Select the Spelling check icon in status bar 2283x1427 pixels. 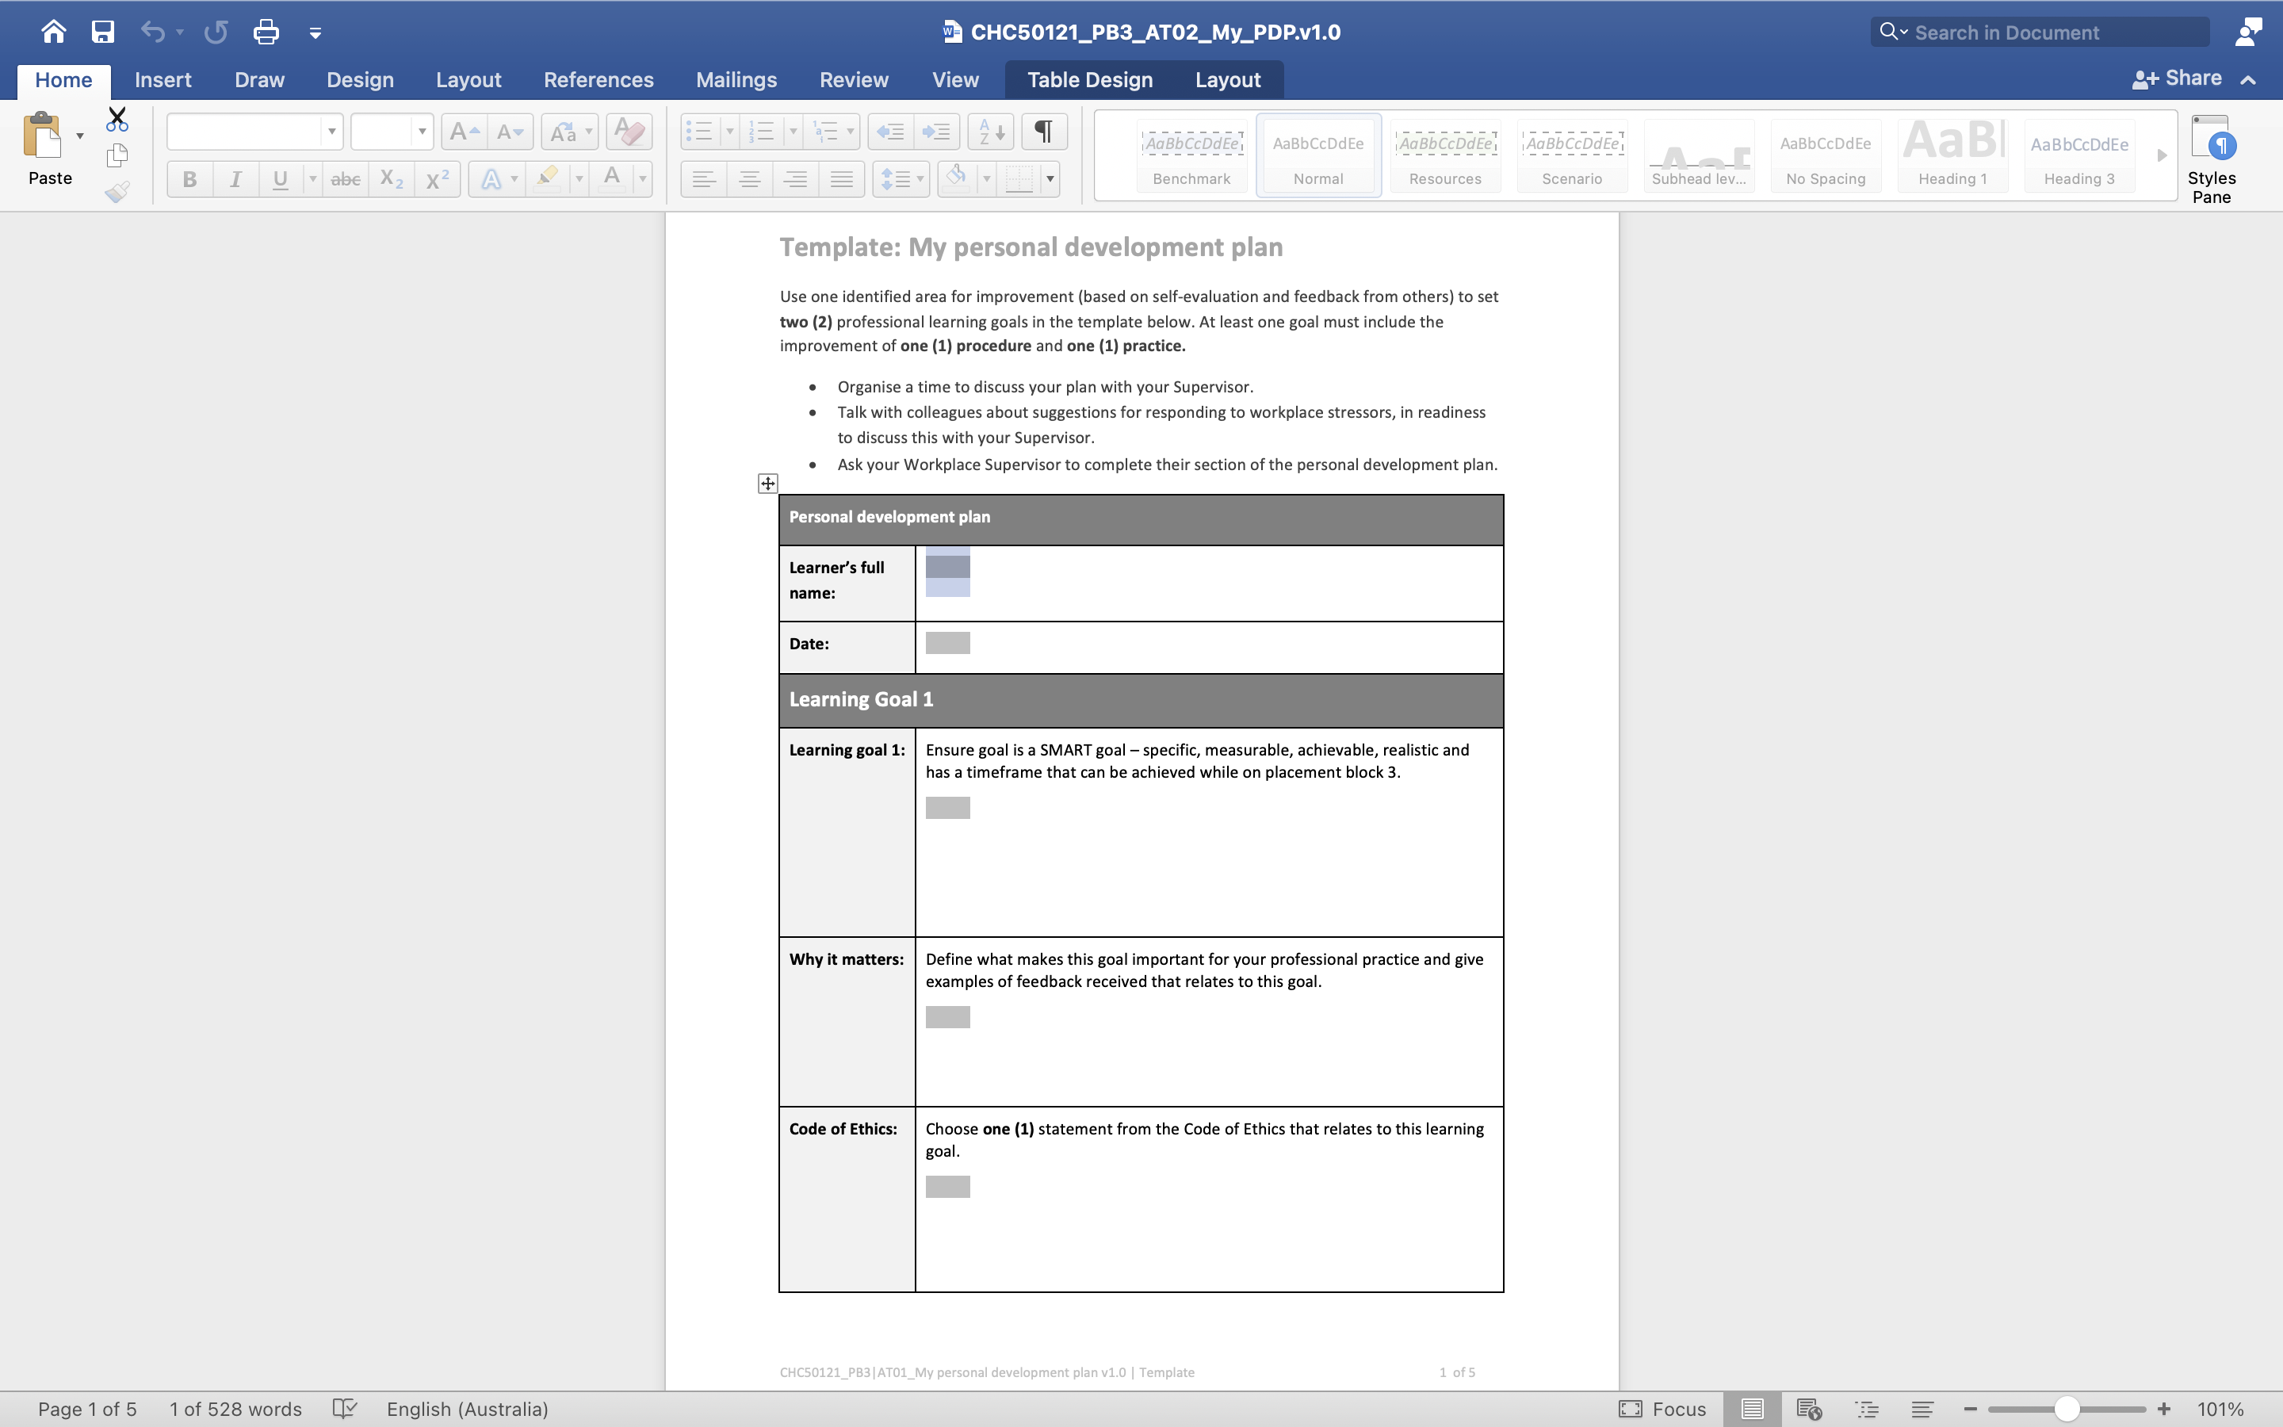(344, 1408)
